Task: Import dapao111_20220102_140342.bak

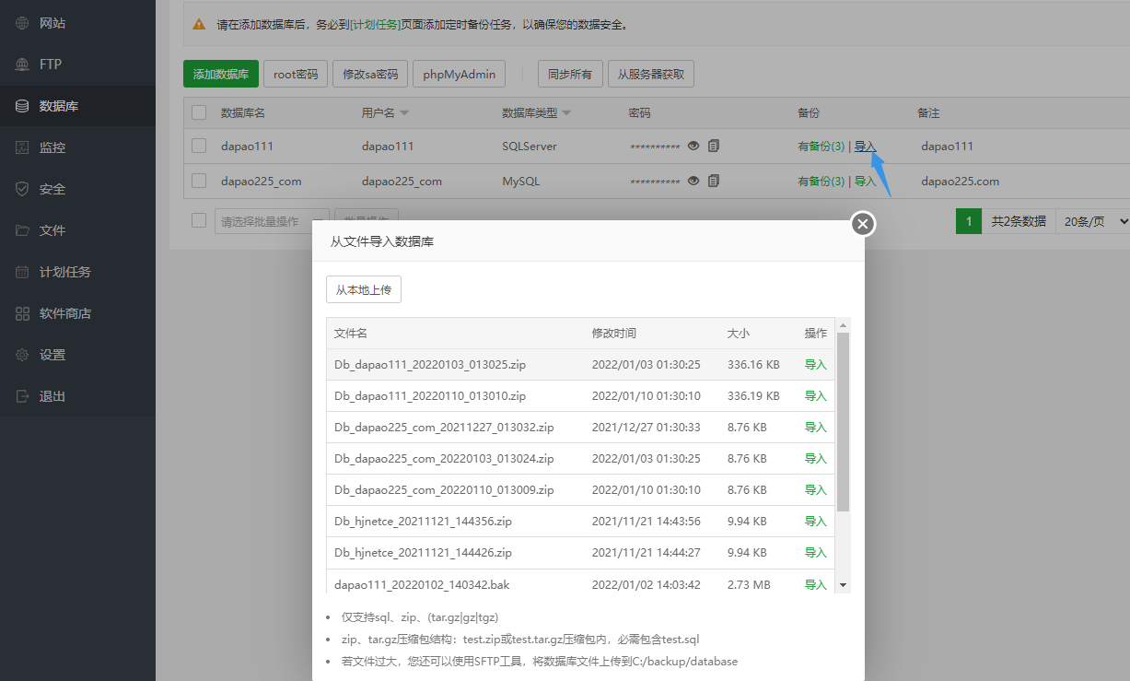Action: click(815, 584)
